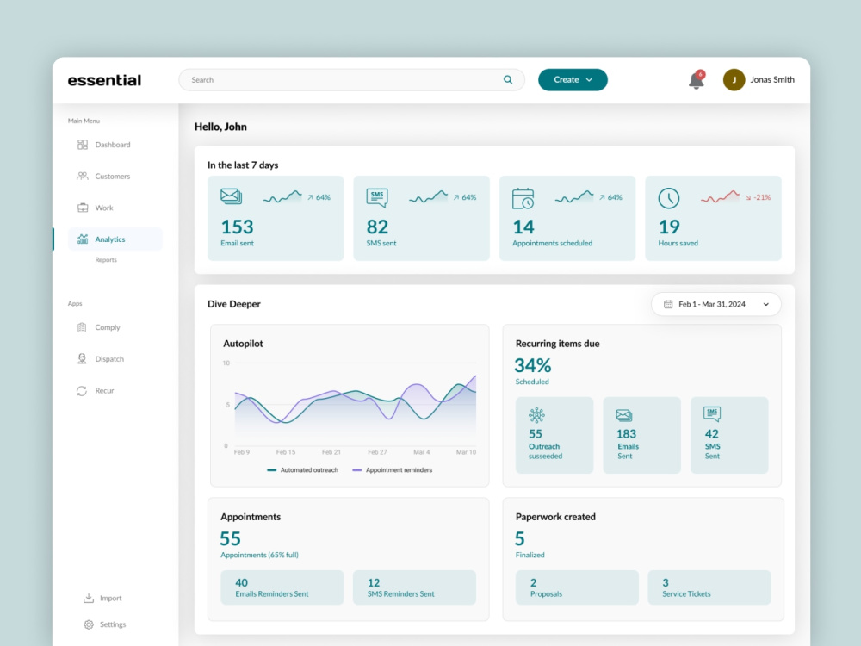Image resolution: width=861 pixels, height=646 pixels.
Task: Click the Dive Deeper heading
Action: click(234, 304)
